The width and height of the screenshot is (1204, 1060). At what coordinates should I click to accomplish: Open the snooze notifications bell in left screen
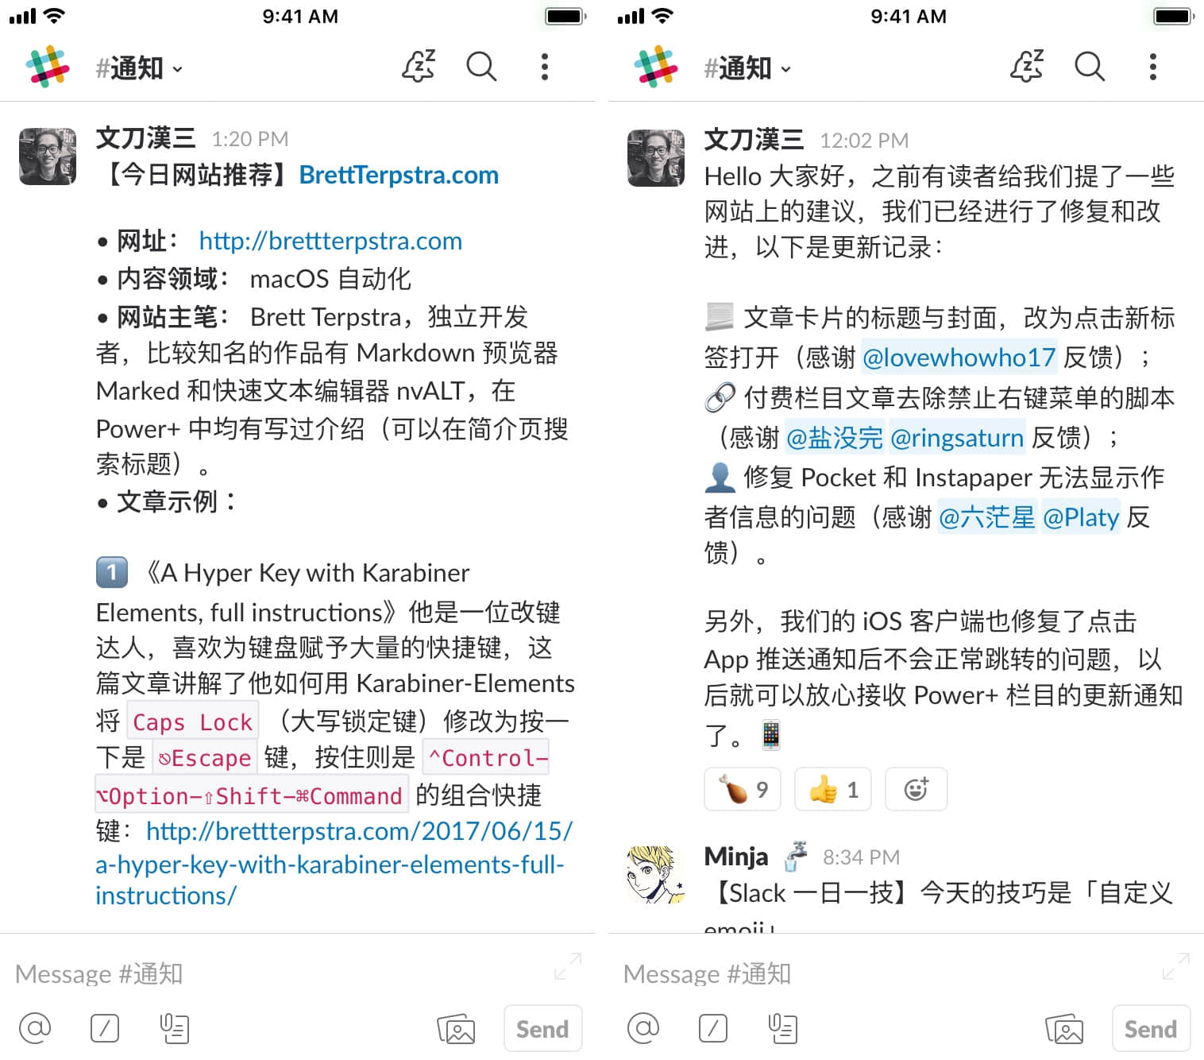click(x=419, y=67)
